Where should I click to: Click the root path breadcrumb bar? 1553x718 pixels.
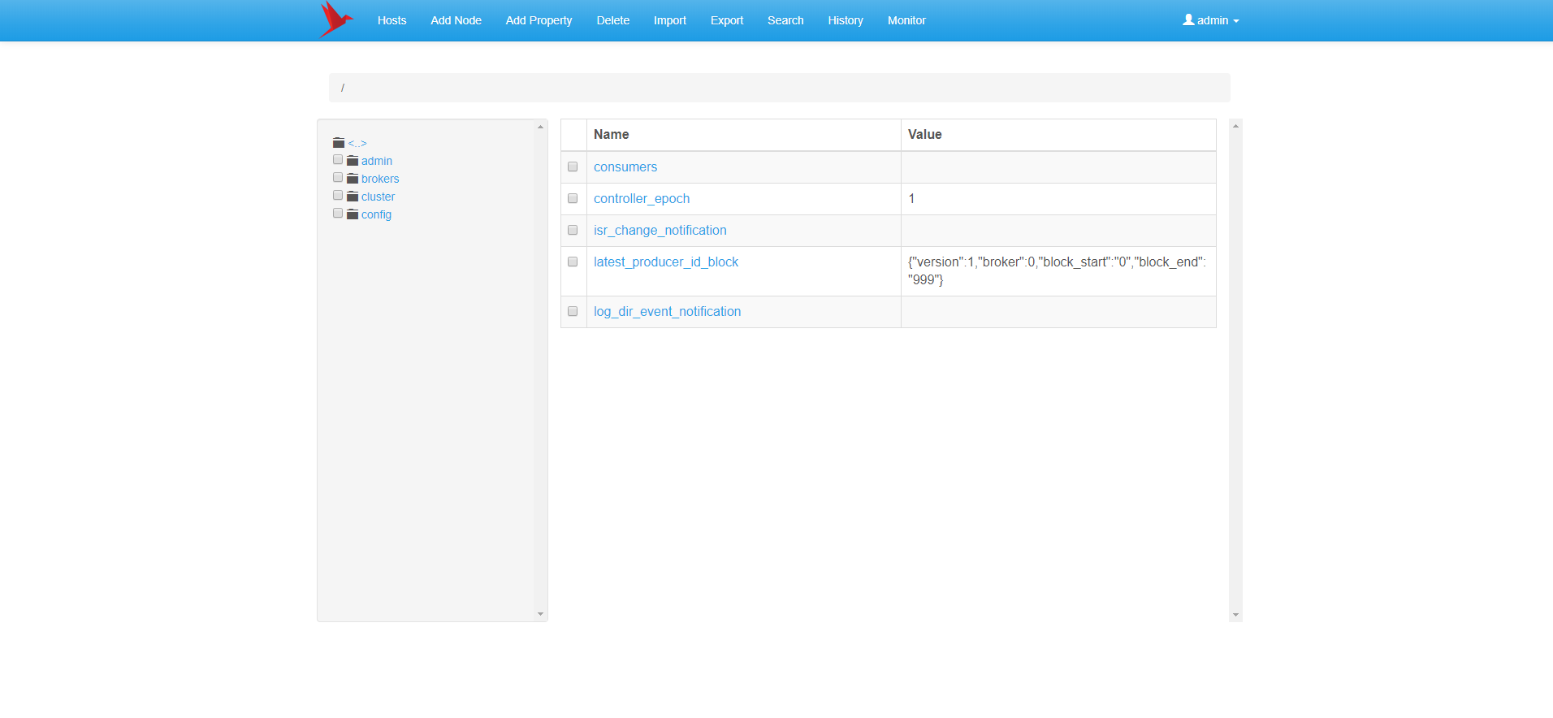click(780, 88)
